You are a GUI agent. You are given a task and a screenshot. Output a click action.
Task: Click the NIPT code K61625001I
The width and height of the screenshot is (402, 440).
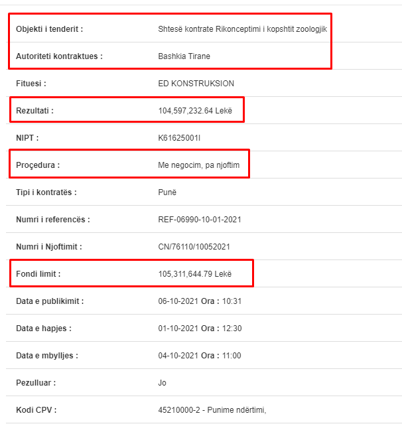pos(179,138)
